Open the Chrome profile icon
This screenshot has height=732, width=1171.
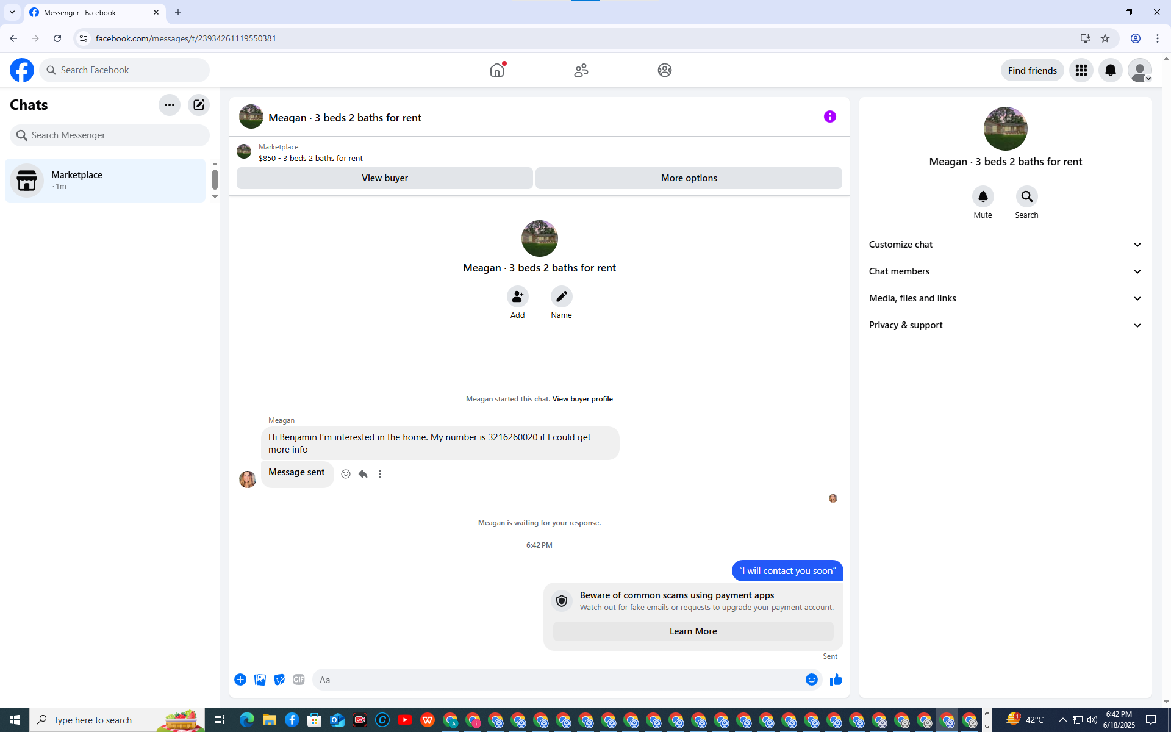[1136, 38]
